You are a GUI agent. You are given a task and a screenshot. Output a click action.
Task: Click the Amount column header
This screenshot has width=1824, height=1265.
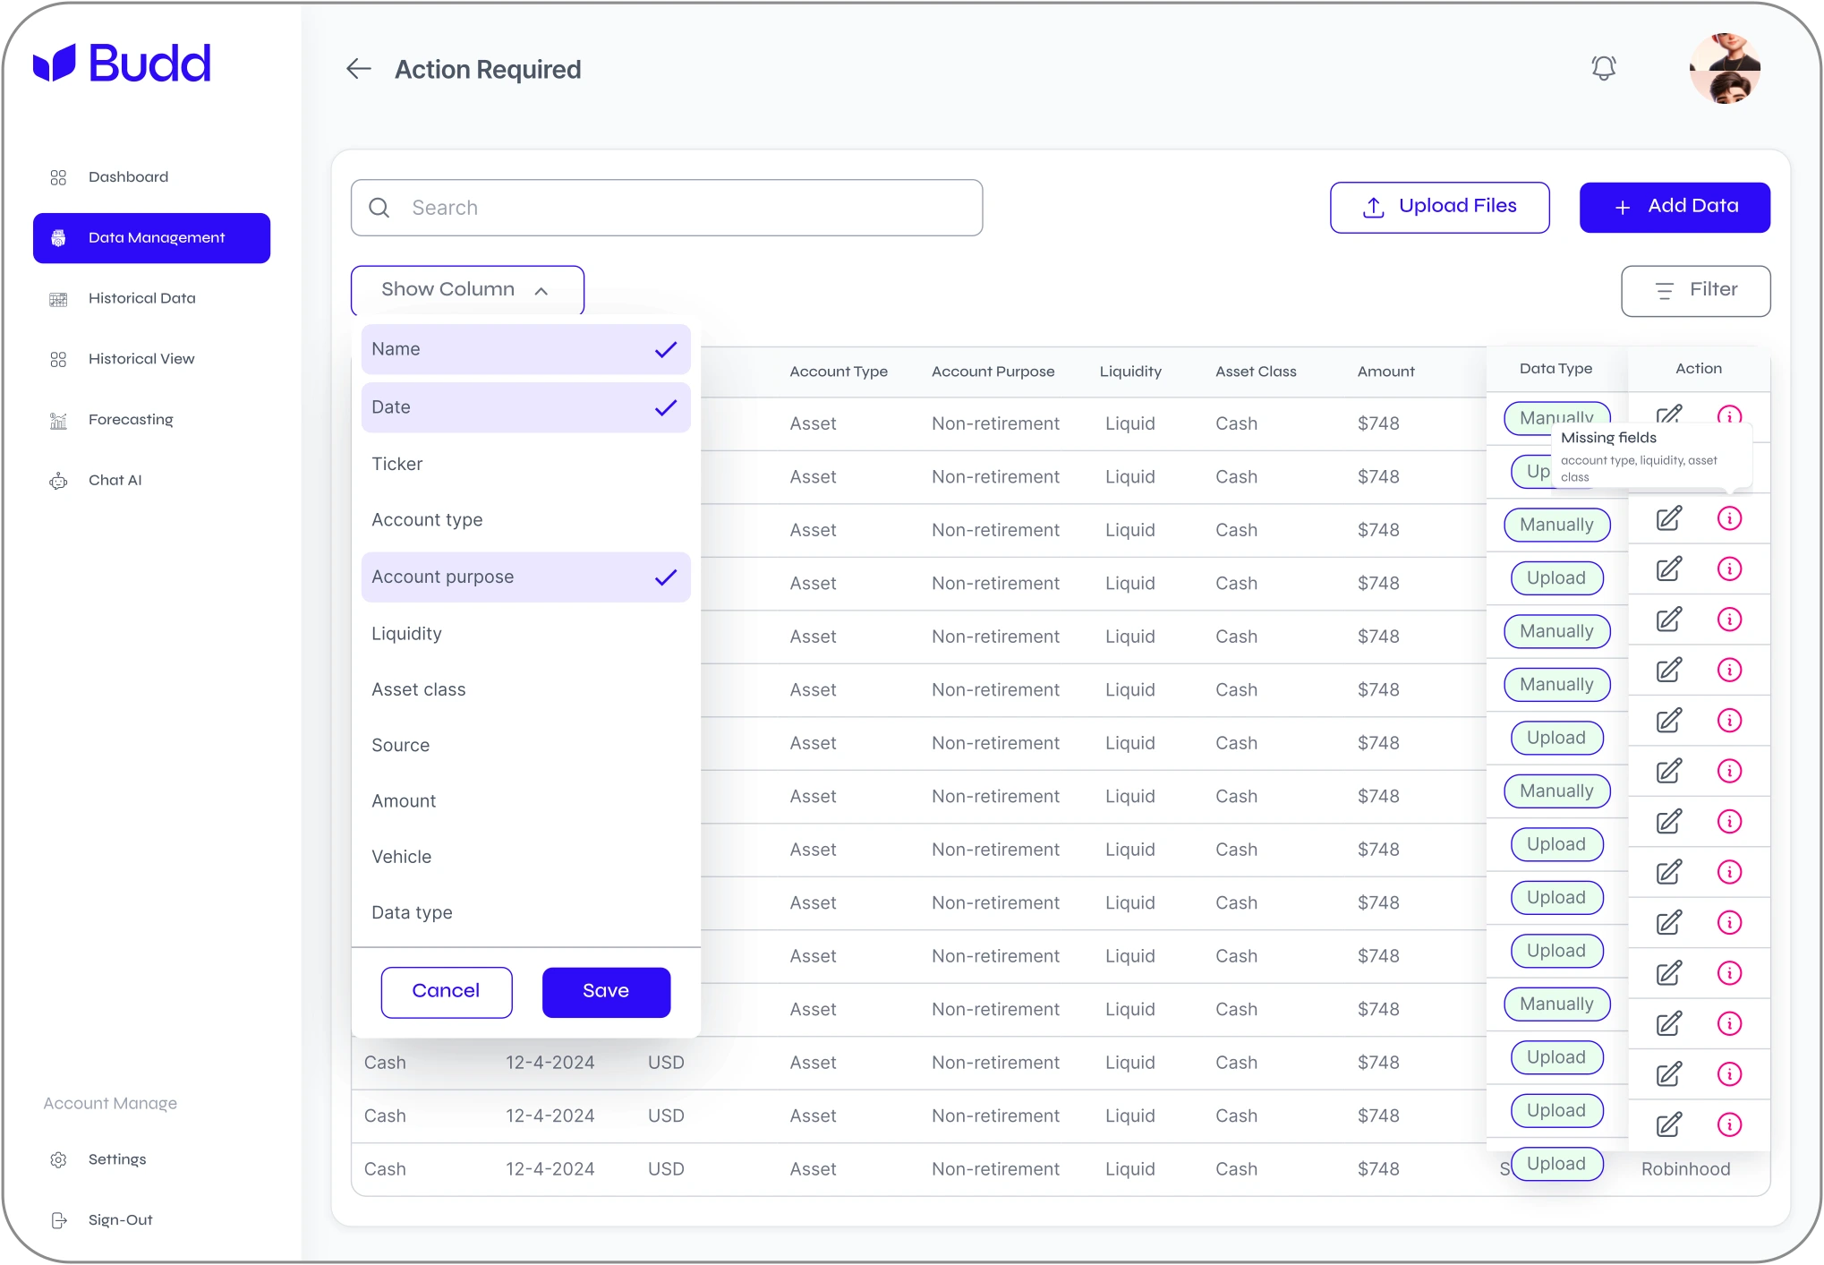point(1385,372)
